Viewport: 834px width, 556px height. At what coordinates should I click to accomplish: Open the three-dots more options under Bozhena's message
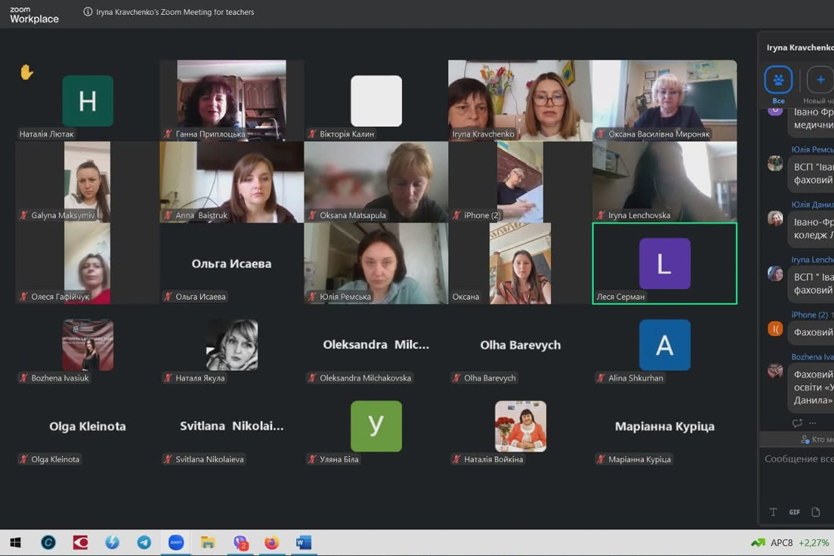click(812, 423)
